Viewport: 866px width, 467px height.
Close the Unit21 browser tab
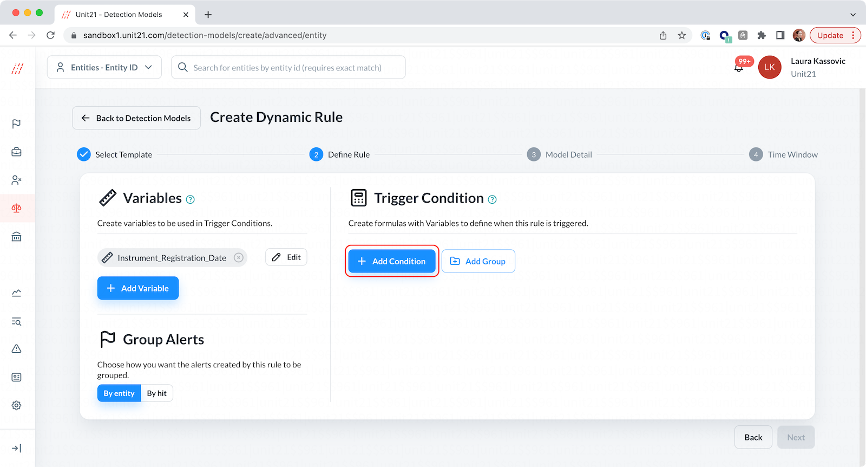point(186,15)
